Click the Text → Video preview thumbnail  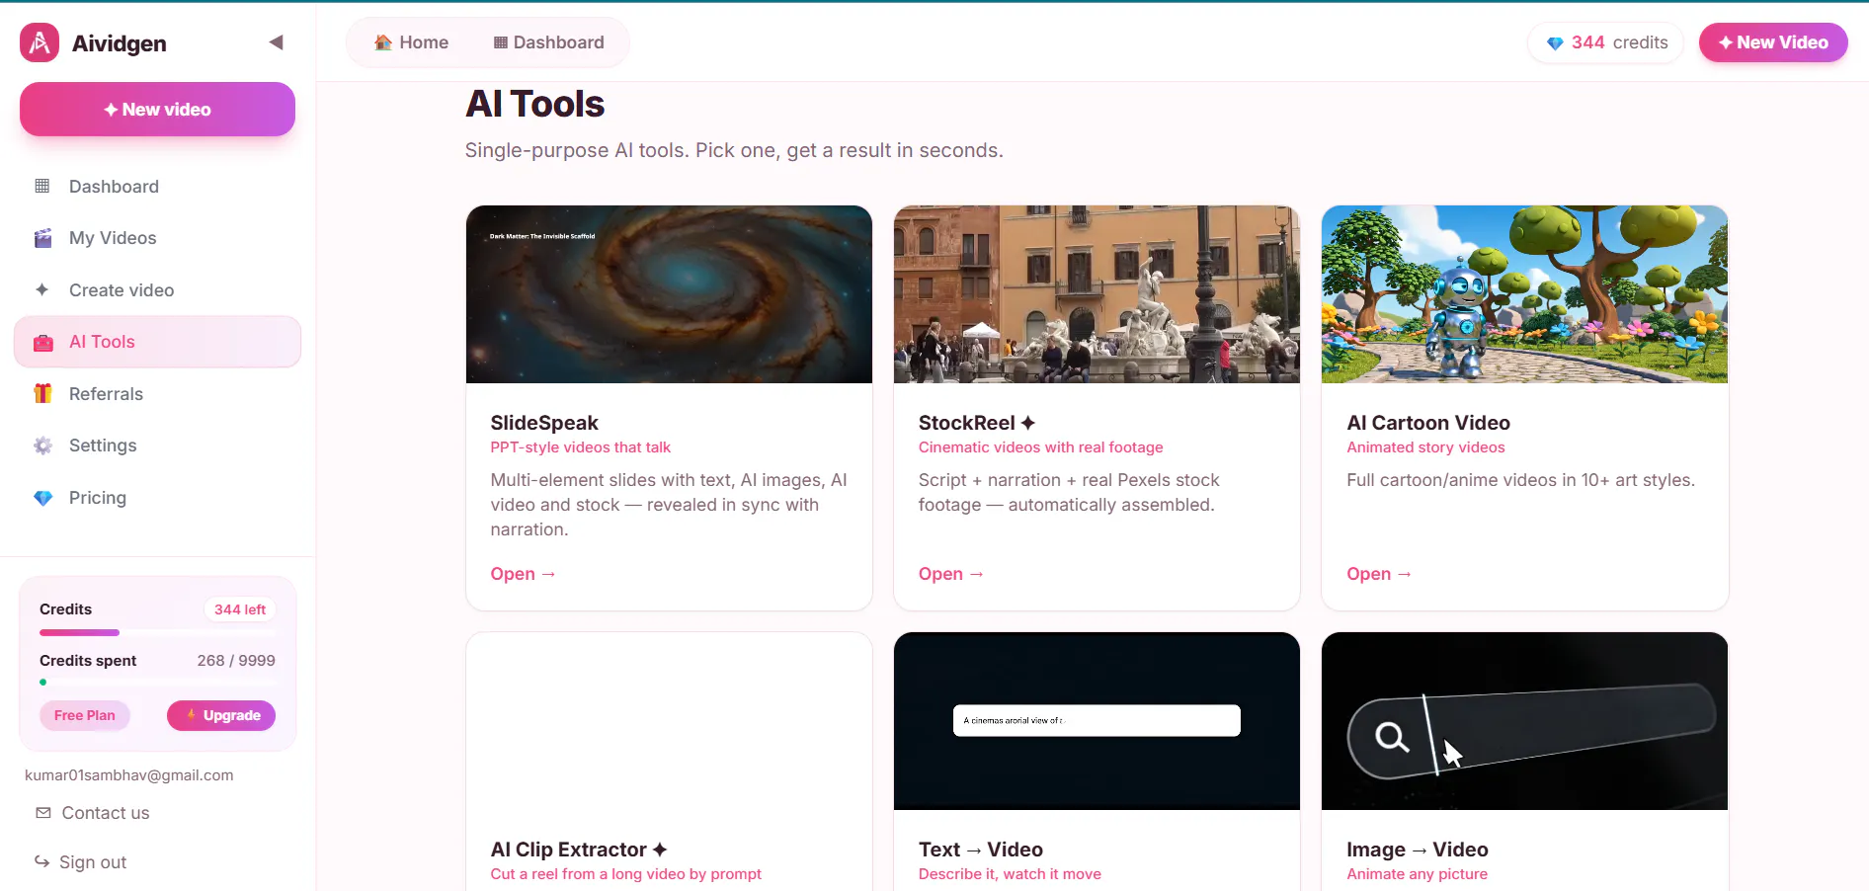tap(1097, 721)
